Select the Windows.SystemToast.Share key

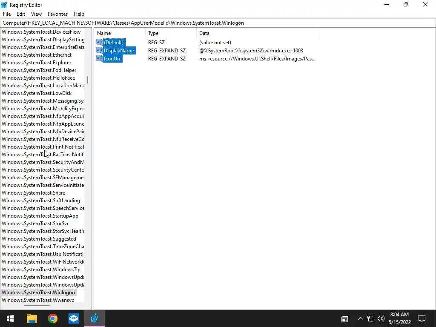point(33,193)
